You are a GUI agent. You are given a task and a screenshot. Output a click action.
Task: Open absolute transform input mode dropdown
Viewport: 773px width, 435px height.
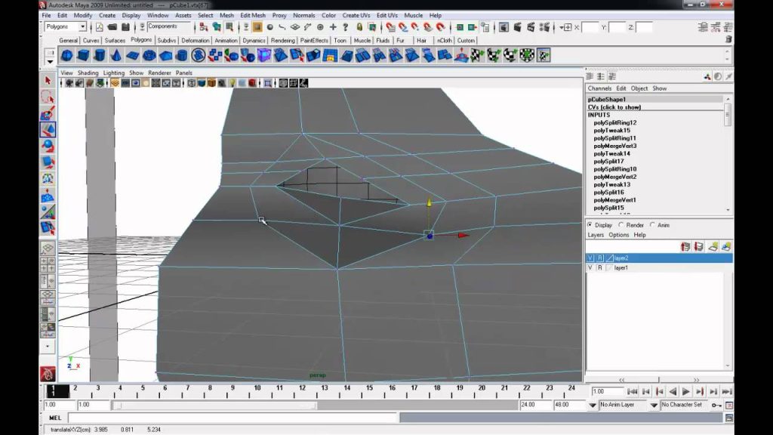tap(565, 27)
